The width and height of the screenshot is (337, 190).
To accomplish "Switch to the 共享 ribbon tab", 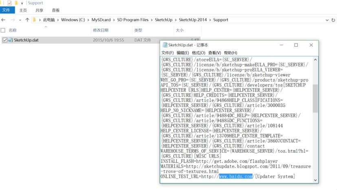I will point(40,10).
